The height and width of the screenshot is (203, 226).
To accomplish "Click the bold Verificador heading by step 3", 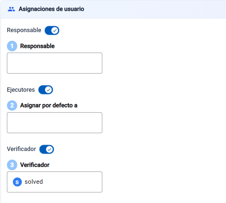I will click(x=35, y=165).
